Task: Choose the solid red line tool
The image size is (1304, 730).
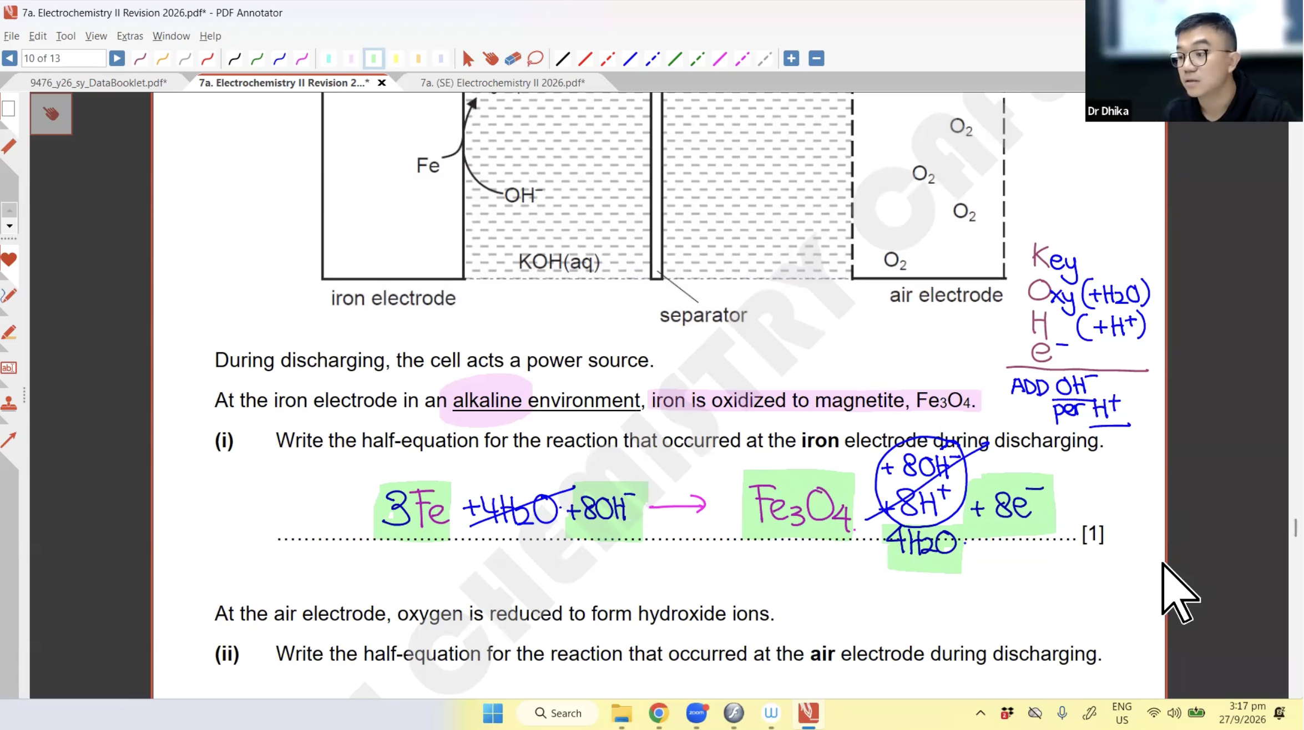Action: click(x=585, y=58)
